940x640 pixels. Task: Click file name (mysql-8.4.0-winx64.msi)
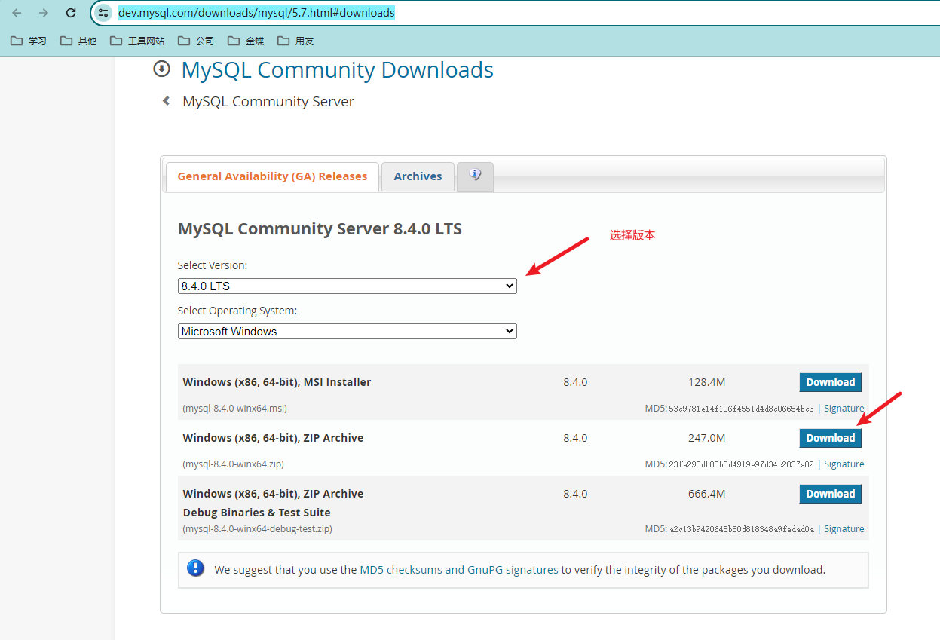click(234, 409)
